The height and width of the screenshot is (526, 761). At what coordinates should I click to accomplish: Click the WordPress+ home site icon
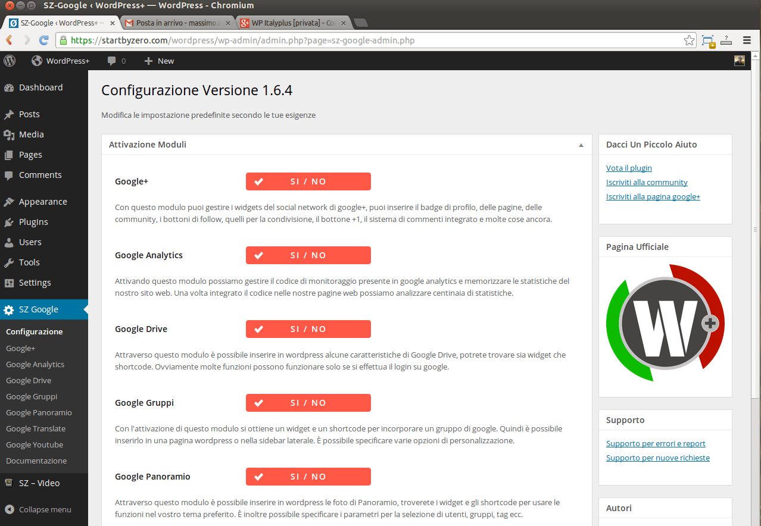pyautogui.click(x=37, y=61)
